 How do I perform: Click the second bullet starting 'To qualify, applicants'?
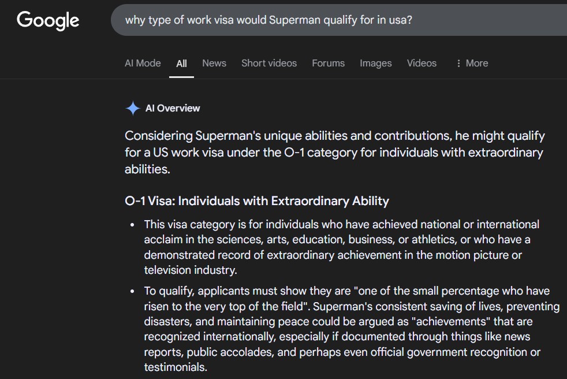352,329
